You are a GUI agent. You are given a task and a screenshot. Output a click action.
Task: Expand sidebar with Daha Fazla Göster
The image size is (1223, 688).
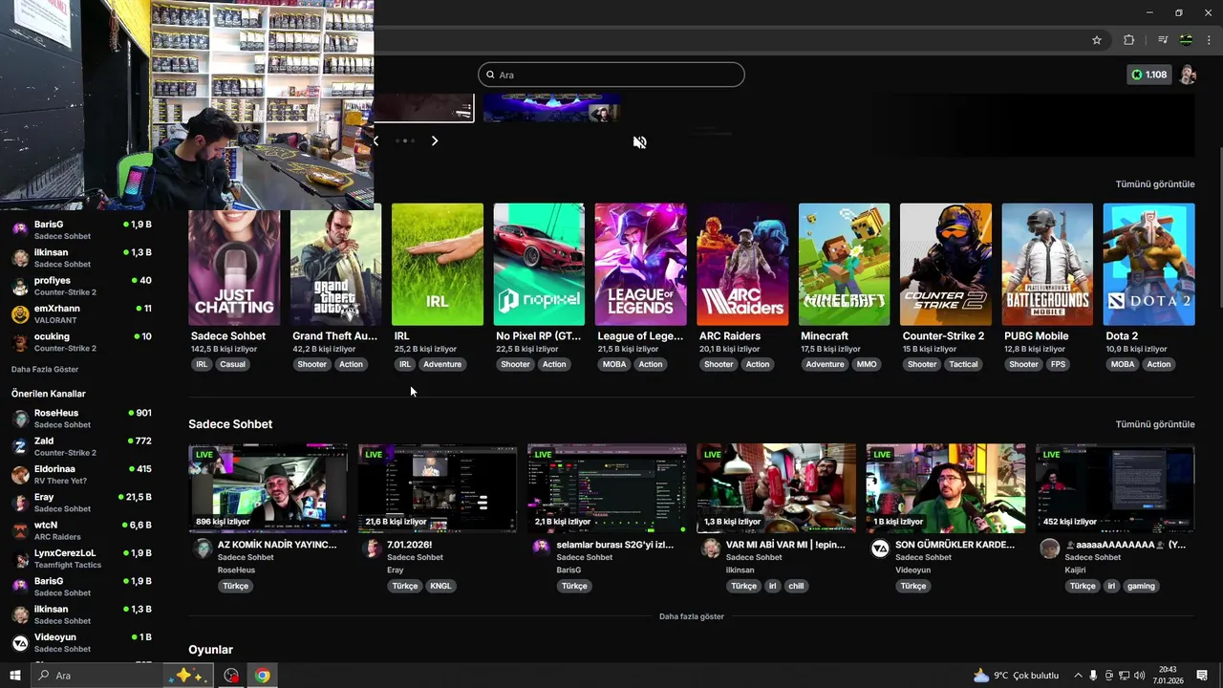point(45,369)
